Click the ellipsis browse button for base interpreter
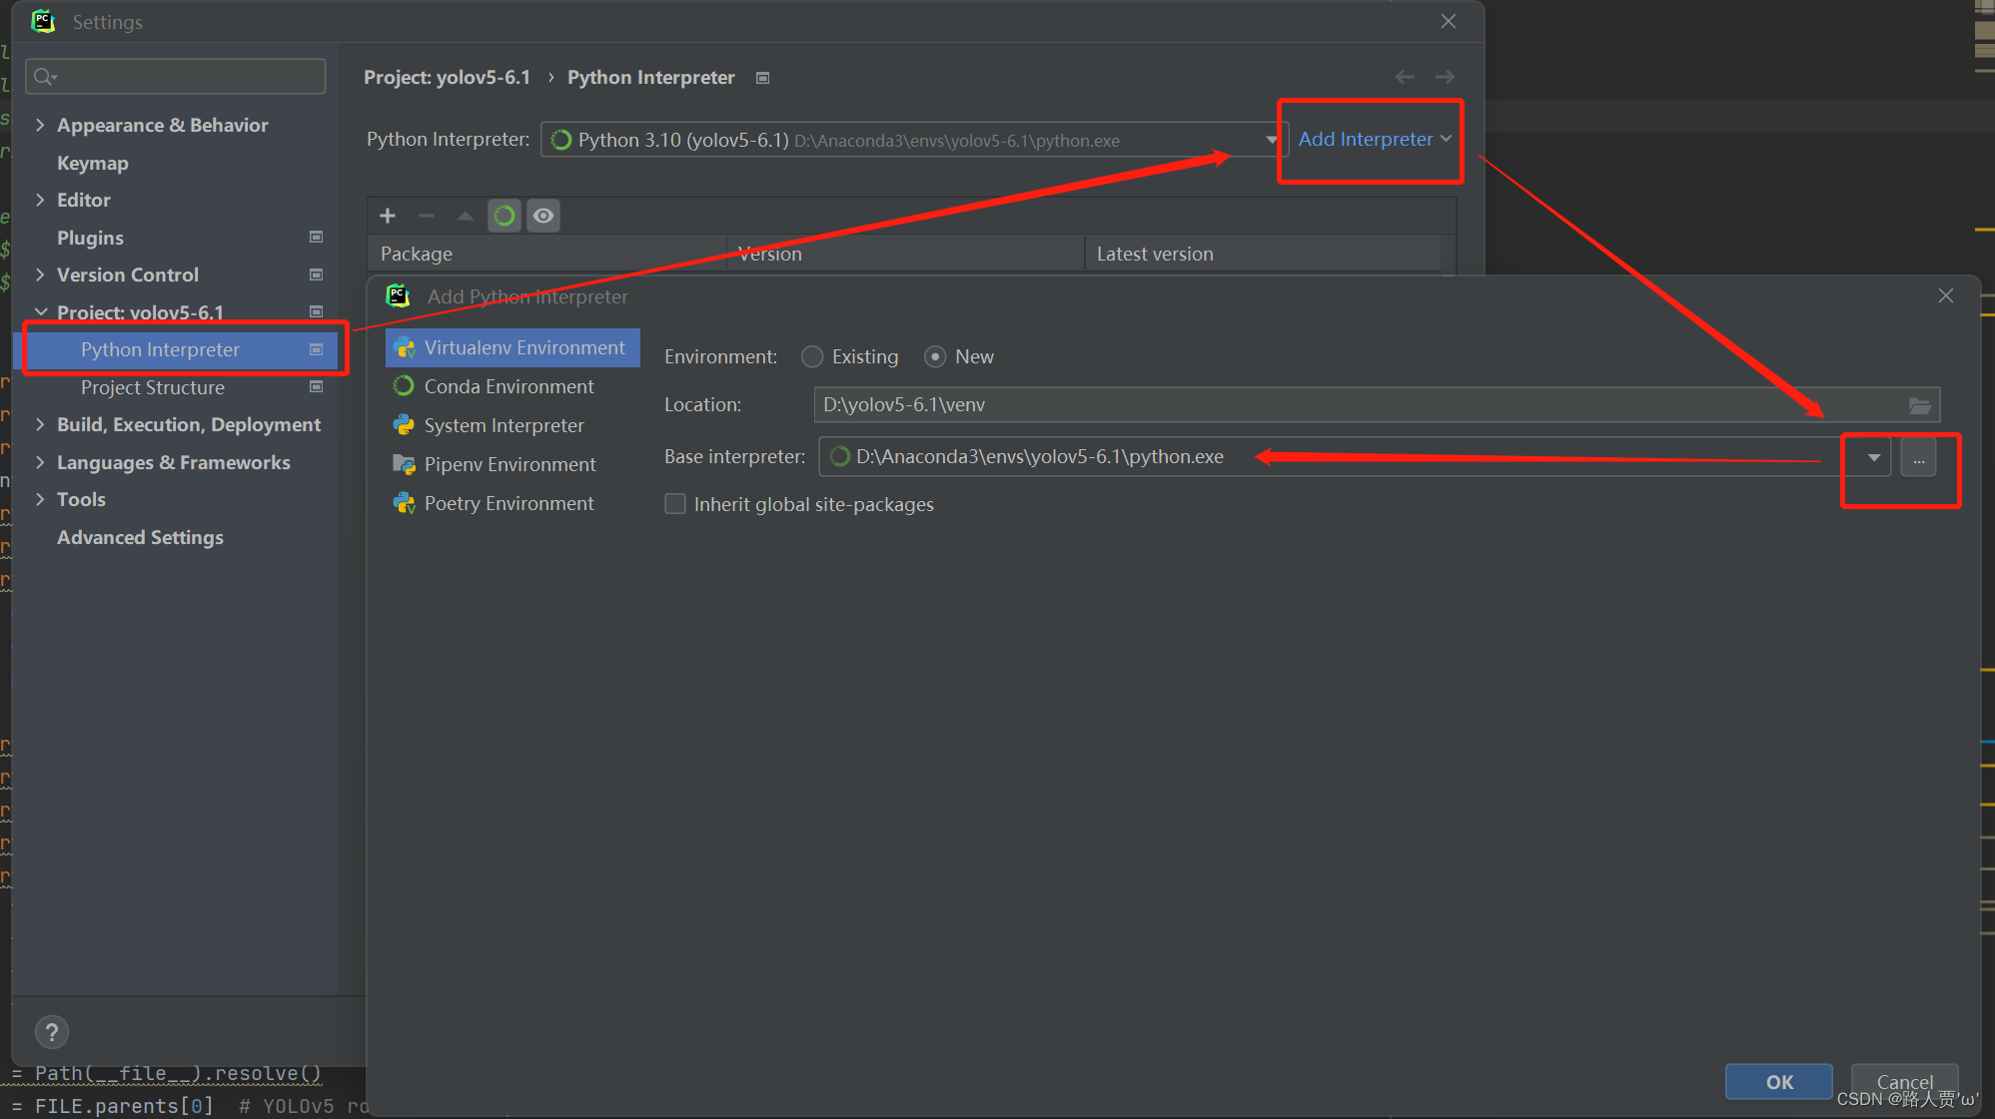 coord(1918,457)
